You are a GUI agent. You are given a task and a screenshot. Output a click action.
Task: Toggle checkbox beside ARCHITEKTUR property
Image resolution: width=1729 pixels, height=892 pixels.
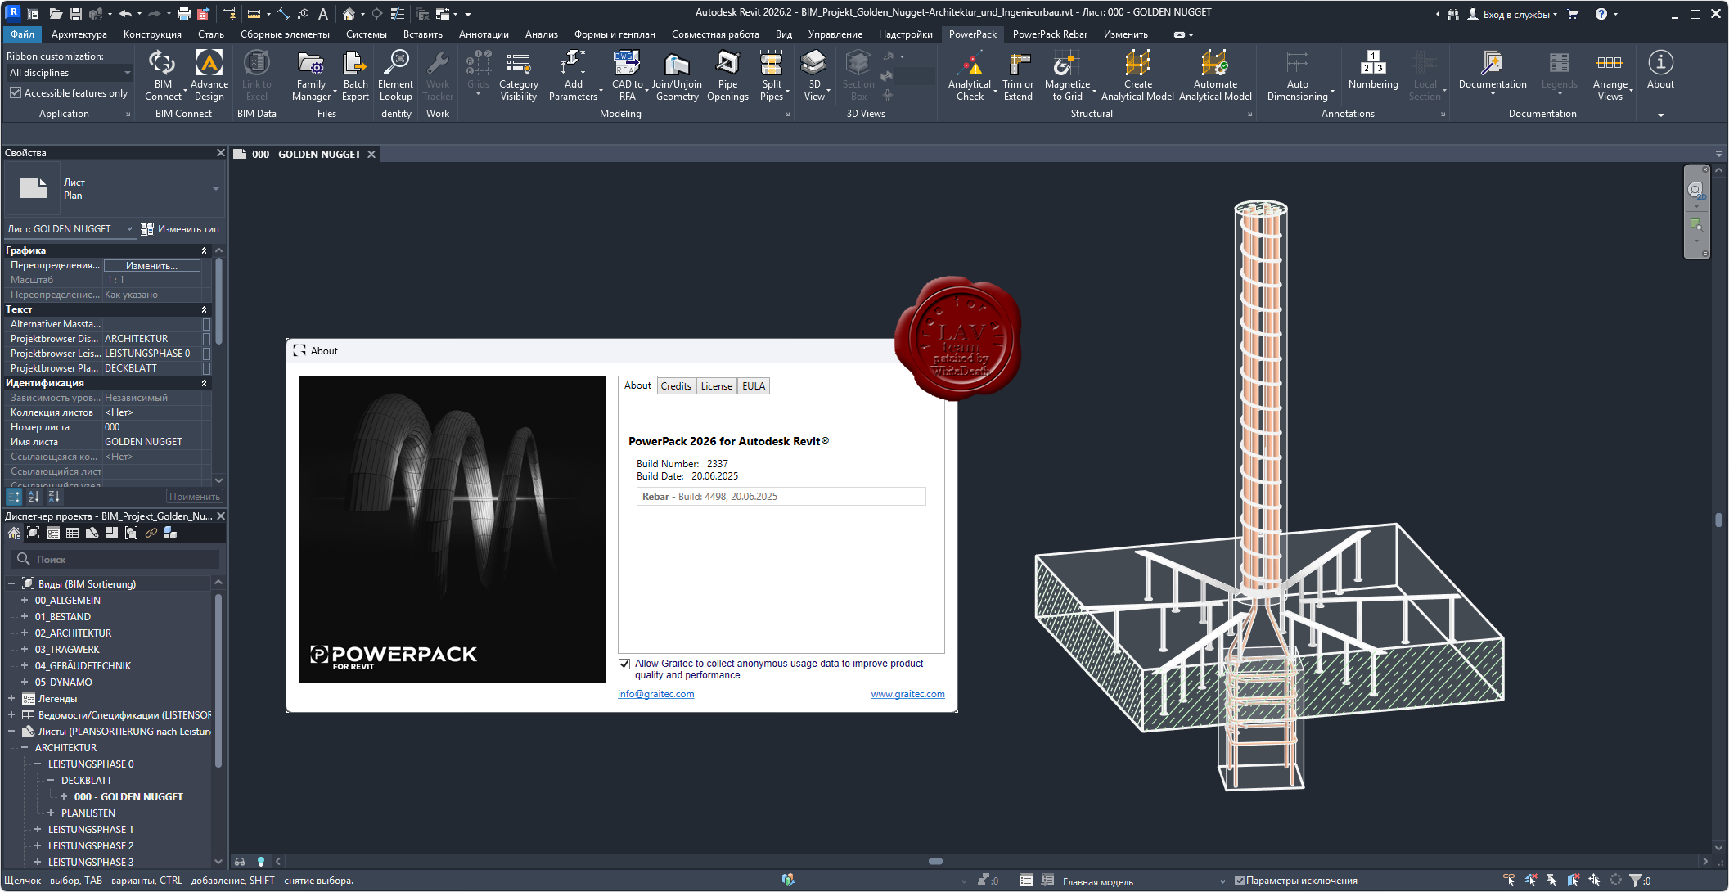tap(206, 339)
